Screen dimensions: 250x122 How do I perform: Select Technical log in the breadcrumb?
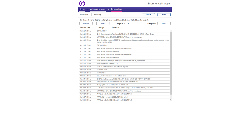(x=116, y=9)
